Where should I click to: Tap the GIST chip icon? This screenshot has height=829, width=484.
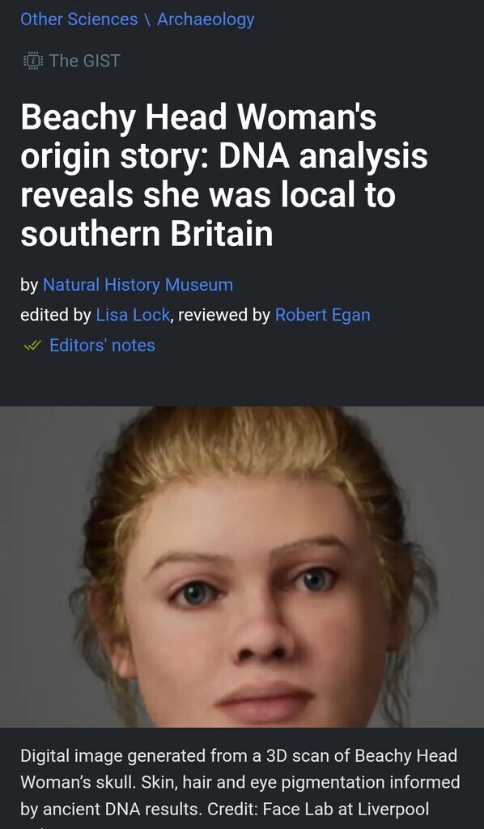[x=32, y=61]
